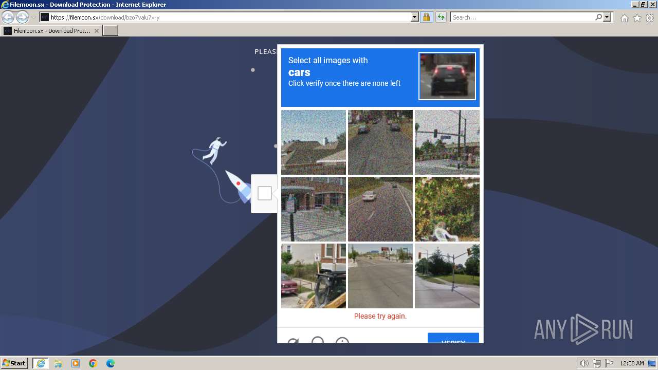Open the media player taskbar icon

tap(76, 363)
